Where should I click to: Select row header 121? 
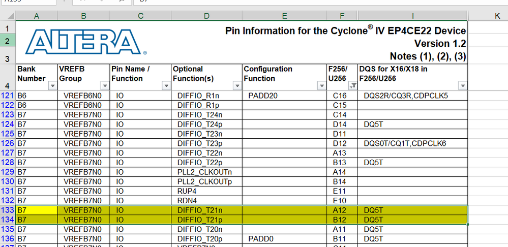click(x=8, y=96)
